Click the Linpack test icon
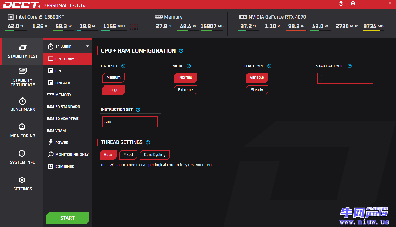Viewport: 396px width, 227px height. 50,83
